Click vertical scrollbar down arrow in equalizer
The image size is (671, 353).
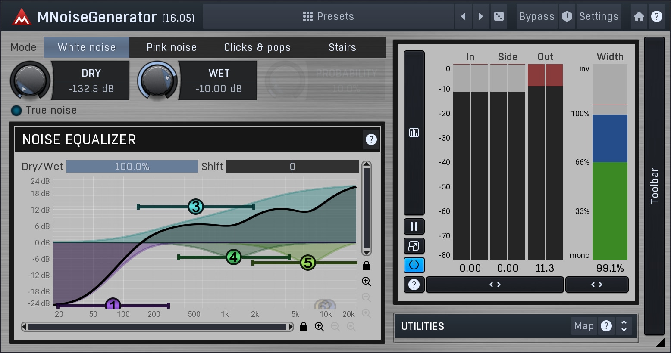tap(367, 252)
